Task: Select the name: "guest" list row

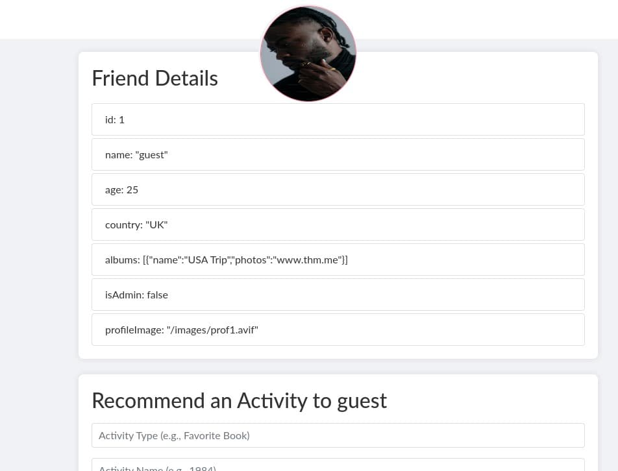Action: click(x=338, y=154)
